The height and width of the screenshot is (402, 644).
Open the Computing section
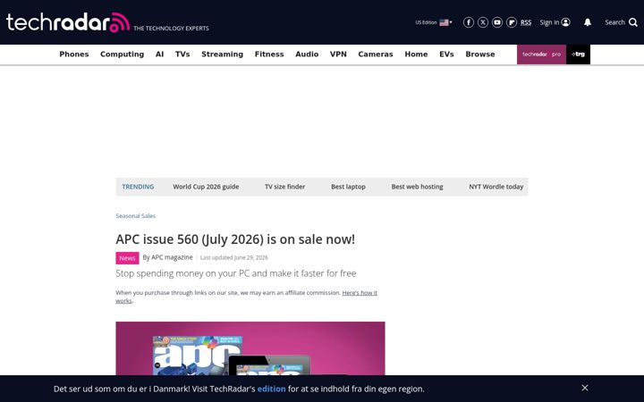tap(122, 54)
